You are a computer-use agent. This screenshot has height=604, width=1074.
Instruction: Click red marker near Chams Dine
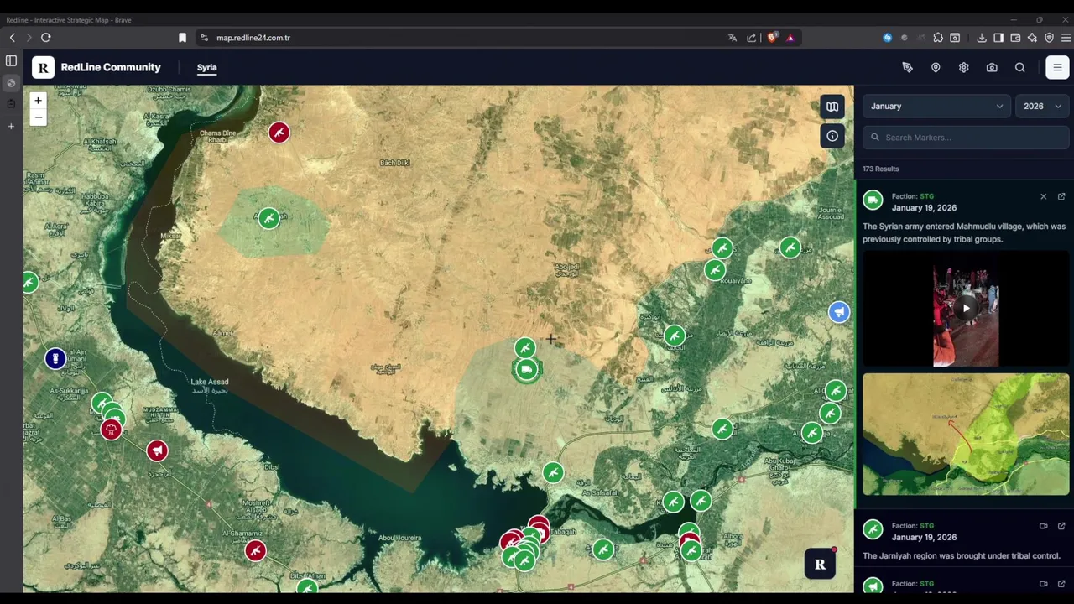[279, 133]
